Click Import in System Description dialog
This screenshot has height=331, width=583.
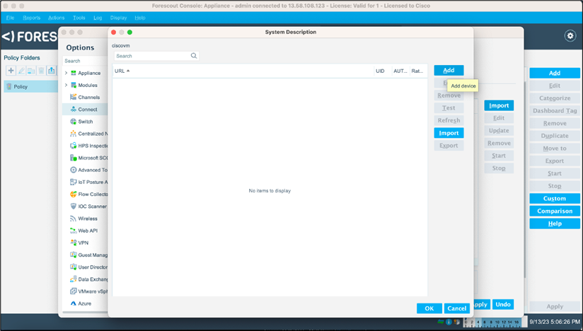(x=449, y=133)
